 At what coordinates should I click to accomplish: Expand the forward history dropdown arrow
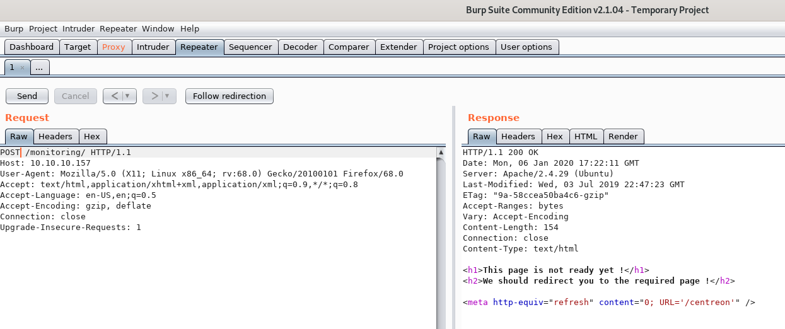pos(168,96)
